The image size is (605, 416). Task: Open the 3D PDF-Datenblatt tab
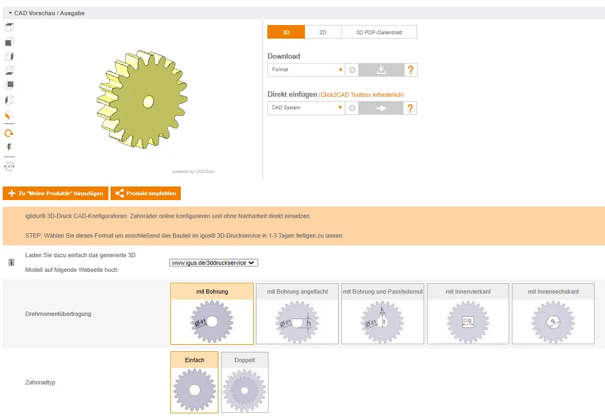[x=379, y=33]
